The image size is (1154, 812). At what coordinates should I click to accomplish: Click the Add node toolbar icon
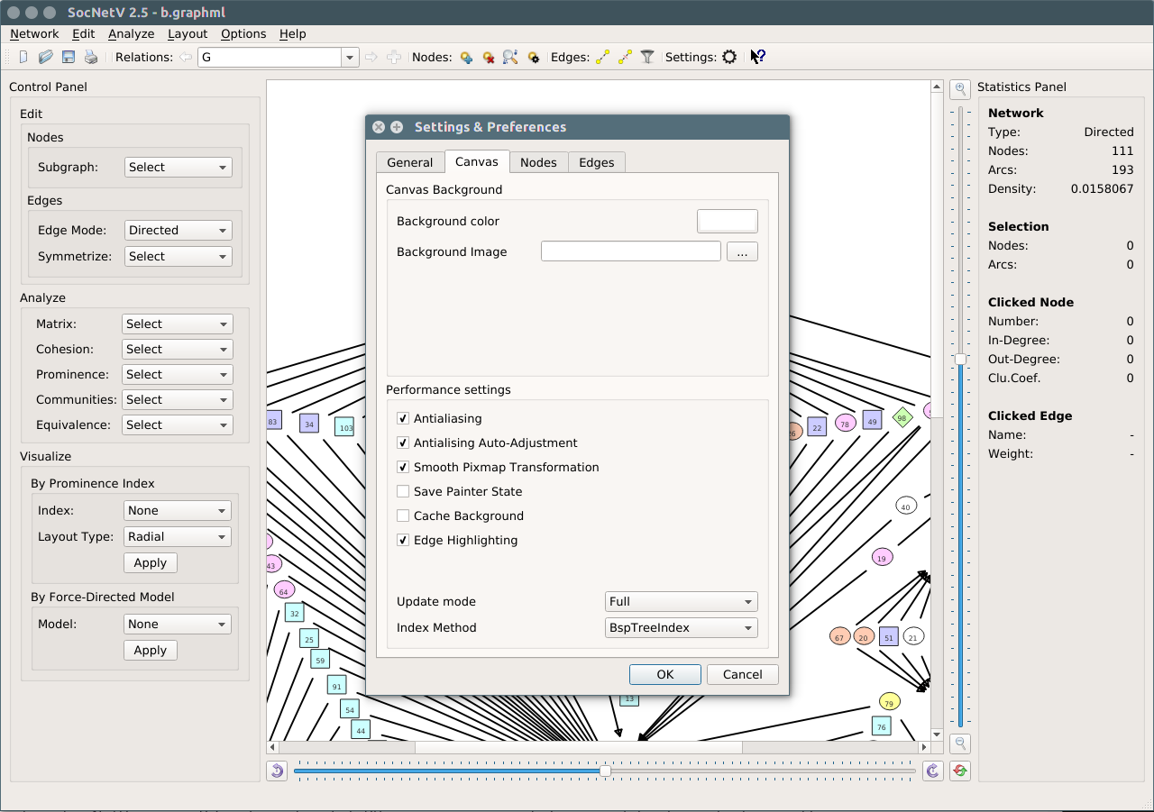pos(466,57)
